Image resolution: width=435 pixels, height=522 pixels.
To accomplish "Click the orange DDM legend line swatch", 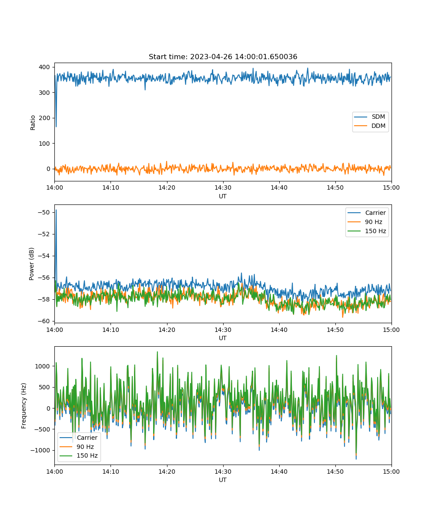I will click(361, 126).
